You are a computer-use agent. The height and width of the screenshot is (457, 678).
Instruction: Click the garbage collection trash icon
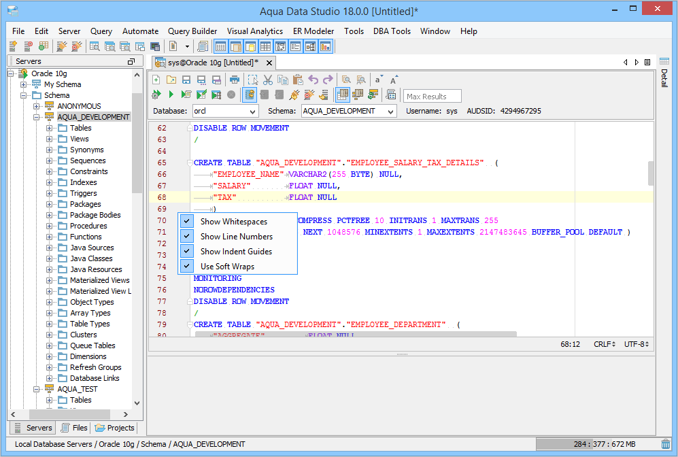tap(665, 444)
